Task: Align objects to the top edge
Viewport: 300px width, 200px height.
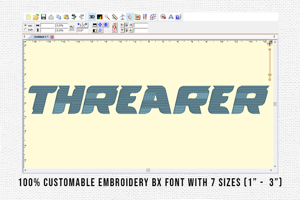Action: click(122, 30)
